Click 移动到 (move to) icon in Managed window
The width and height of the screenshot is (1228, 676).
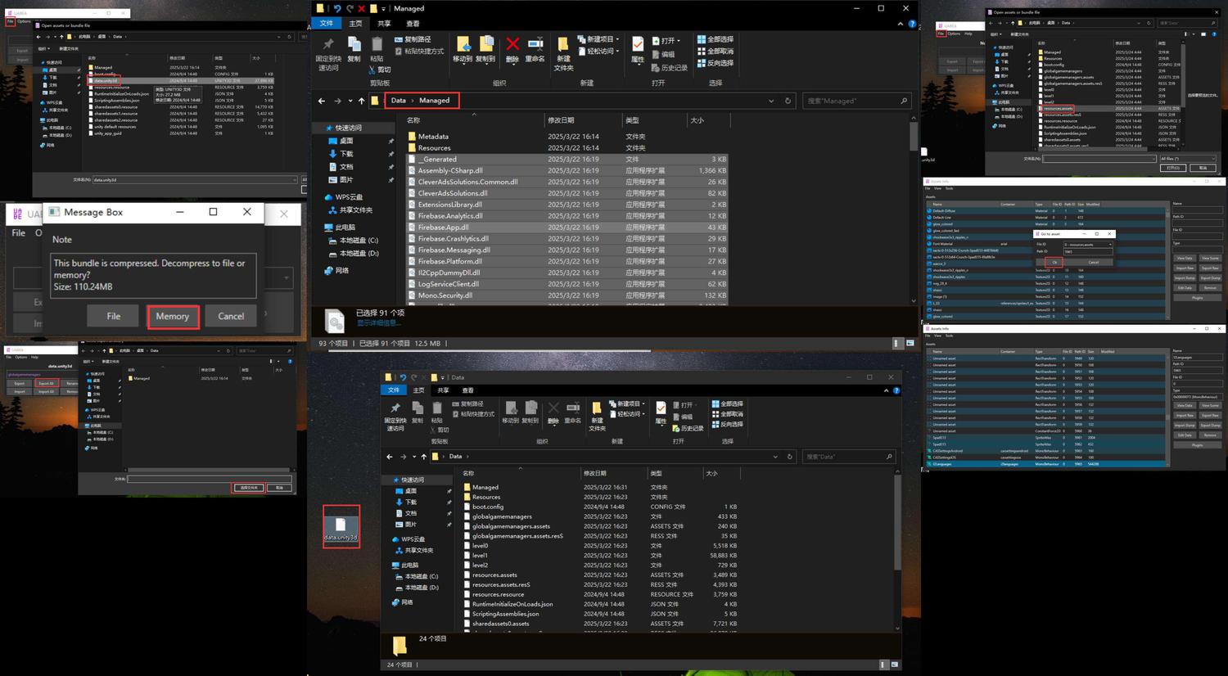coord(463,49)
